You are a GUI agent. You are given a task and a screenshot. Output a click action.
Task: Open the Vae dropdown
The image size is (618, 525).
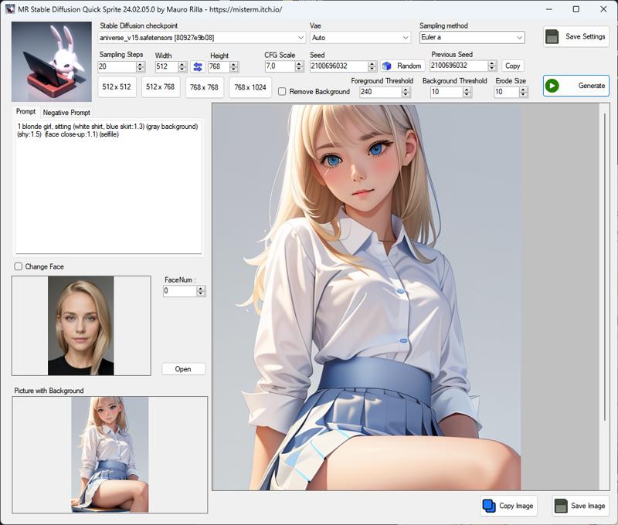coord(406,37)
